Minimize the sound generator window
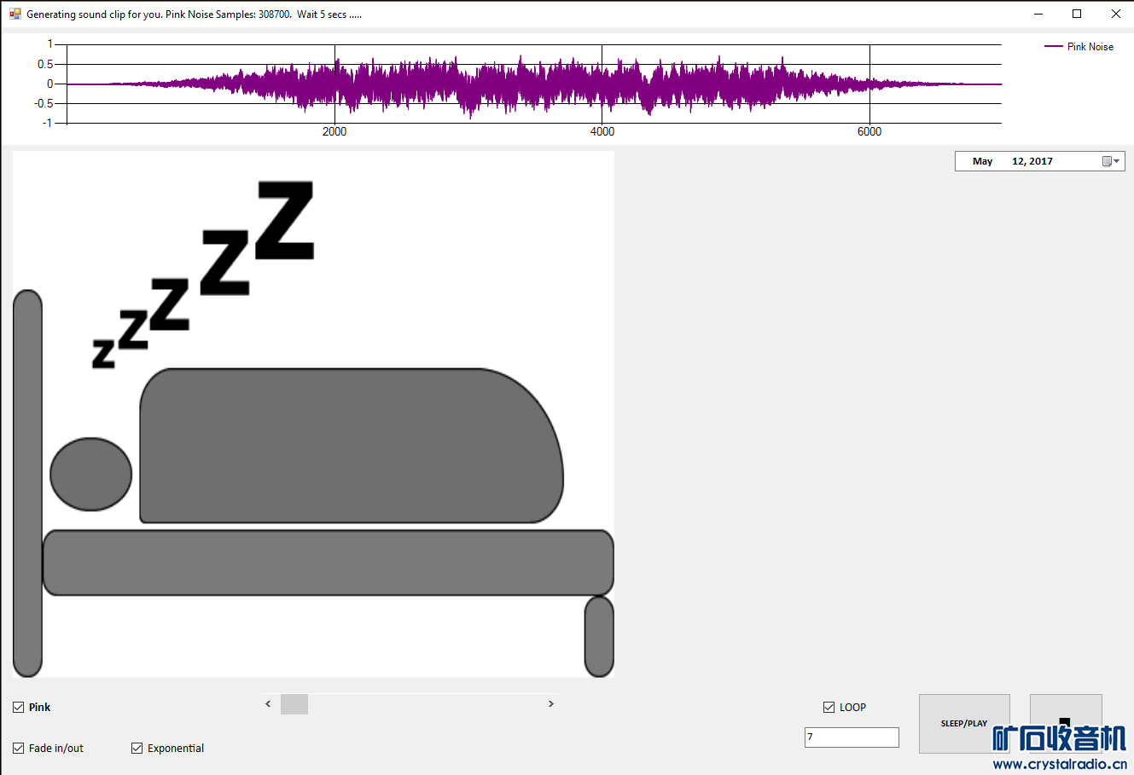The width and height of the screenshot is (1134, 775). [x=1038, y=14]
